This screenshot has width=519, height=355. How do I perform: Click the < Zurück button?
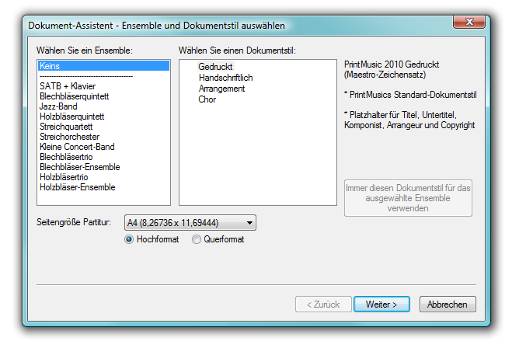point(323,304)
